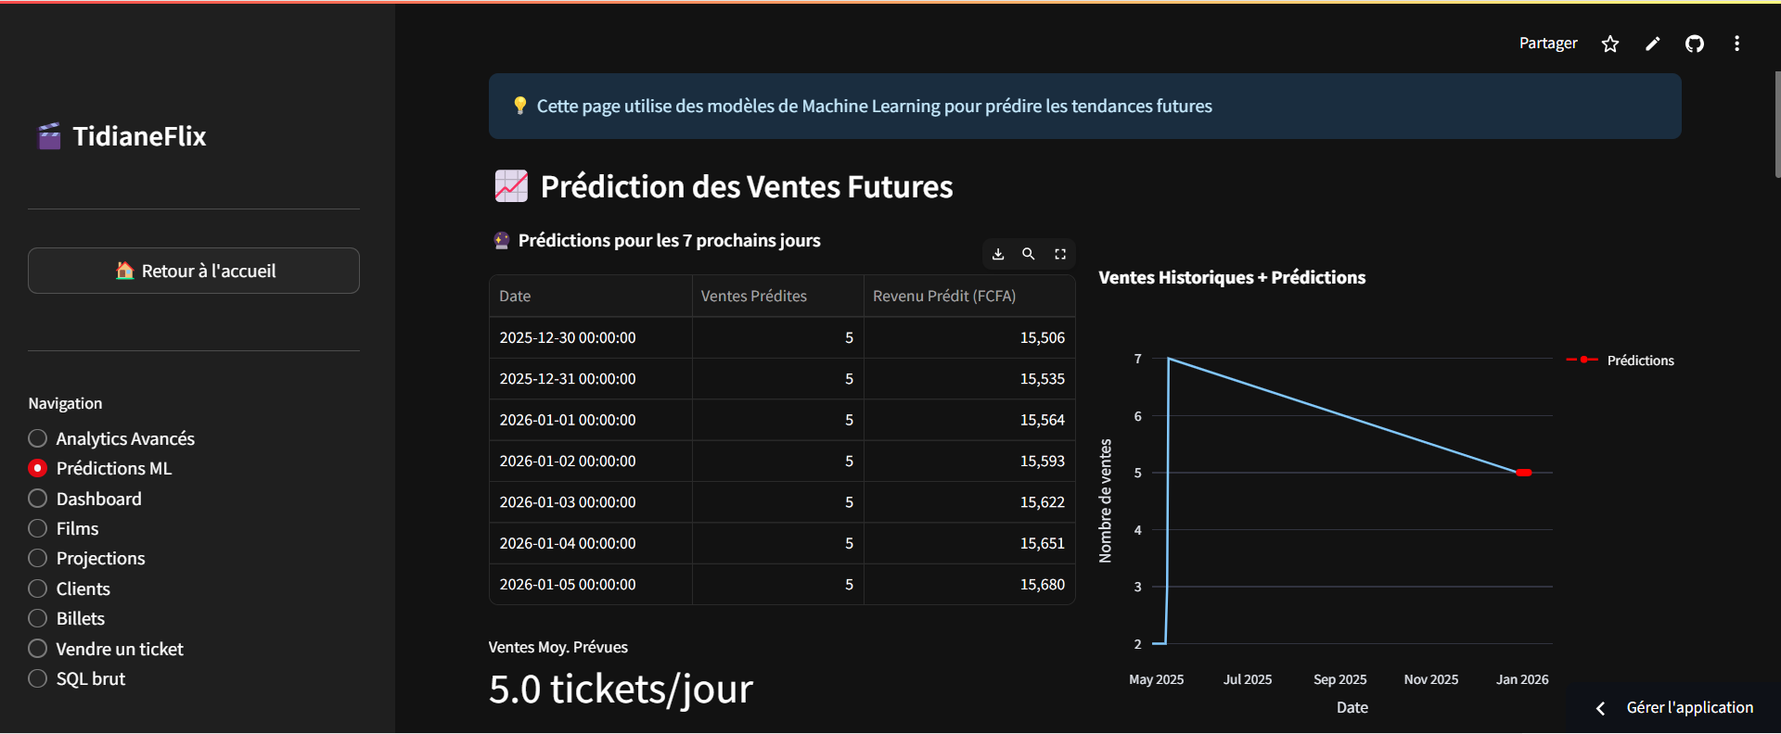Viewport: 1781px width, 734px height.
Task: Expand the Gérer l'application panel chevron
Action: [x=1600, y=708]
